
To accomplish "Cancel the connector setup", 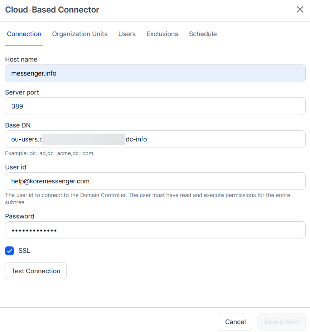I will (x=235, y=322).
